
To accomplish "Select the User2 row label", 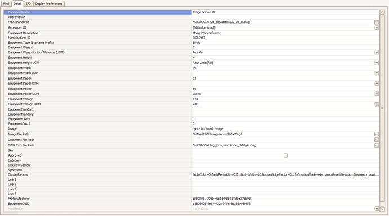I will tap(12, 185).
